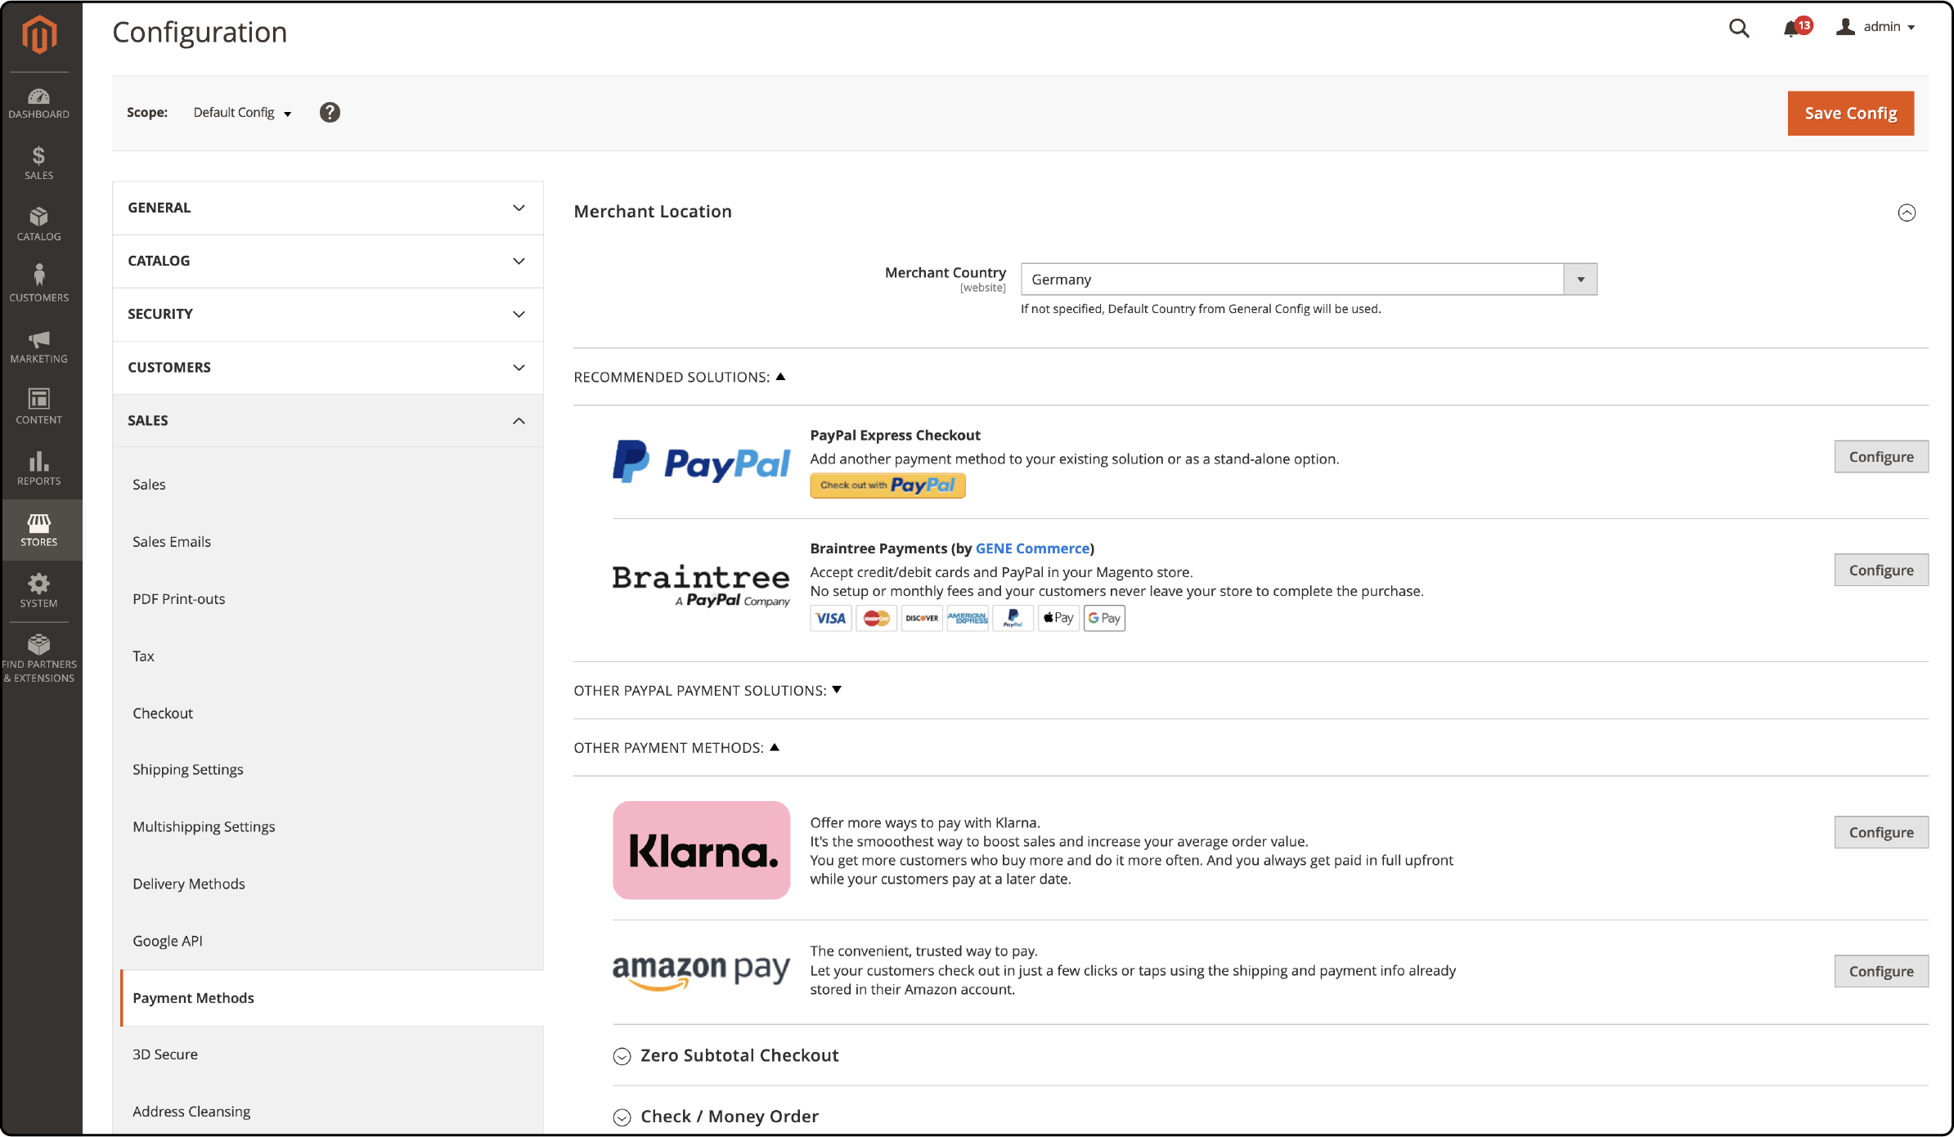Click the search magnifier icon
This screenshot has width=1954, height=1137.
[x=1739, y=29]
